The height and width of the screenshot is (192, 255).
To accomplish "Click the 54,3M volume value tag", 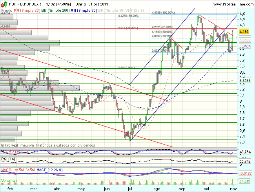I will 244,181.
